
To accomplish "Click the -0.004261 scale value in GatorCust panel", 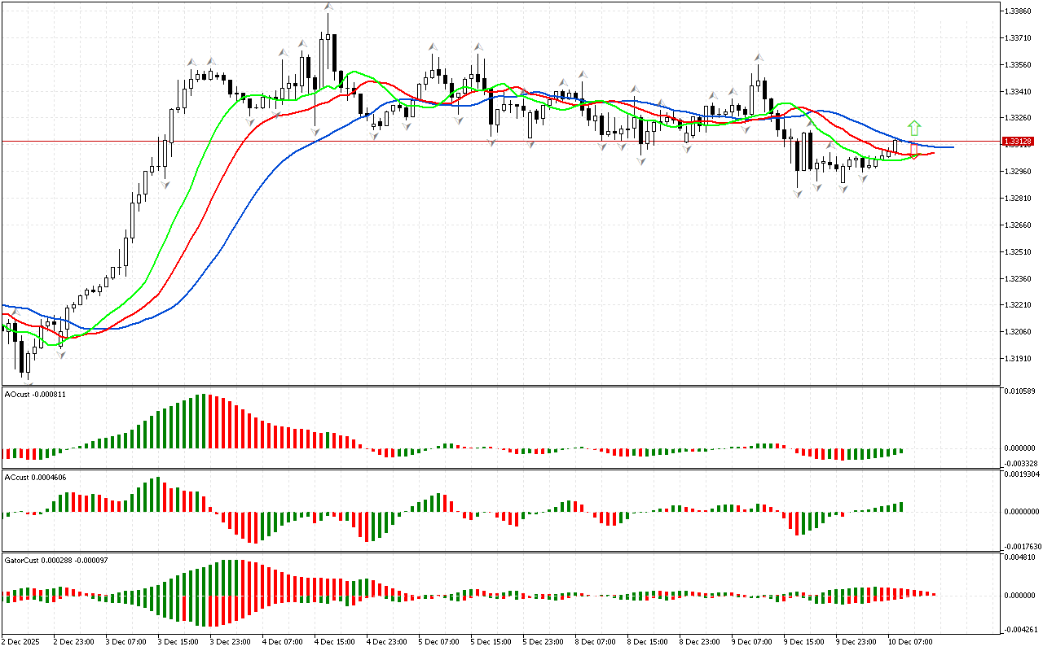I will (1019, 629).
